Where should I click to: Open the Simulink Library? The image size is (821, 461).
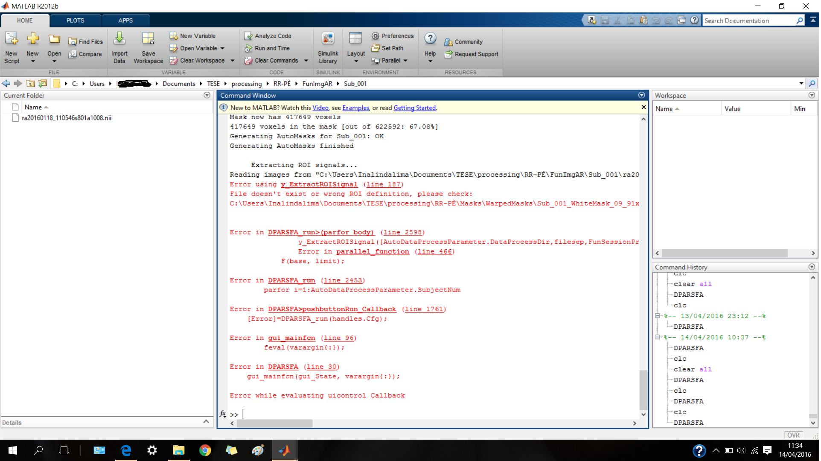click(x=328, y=48)
